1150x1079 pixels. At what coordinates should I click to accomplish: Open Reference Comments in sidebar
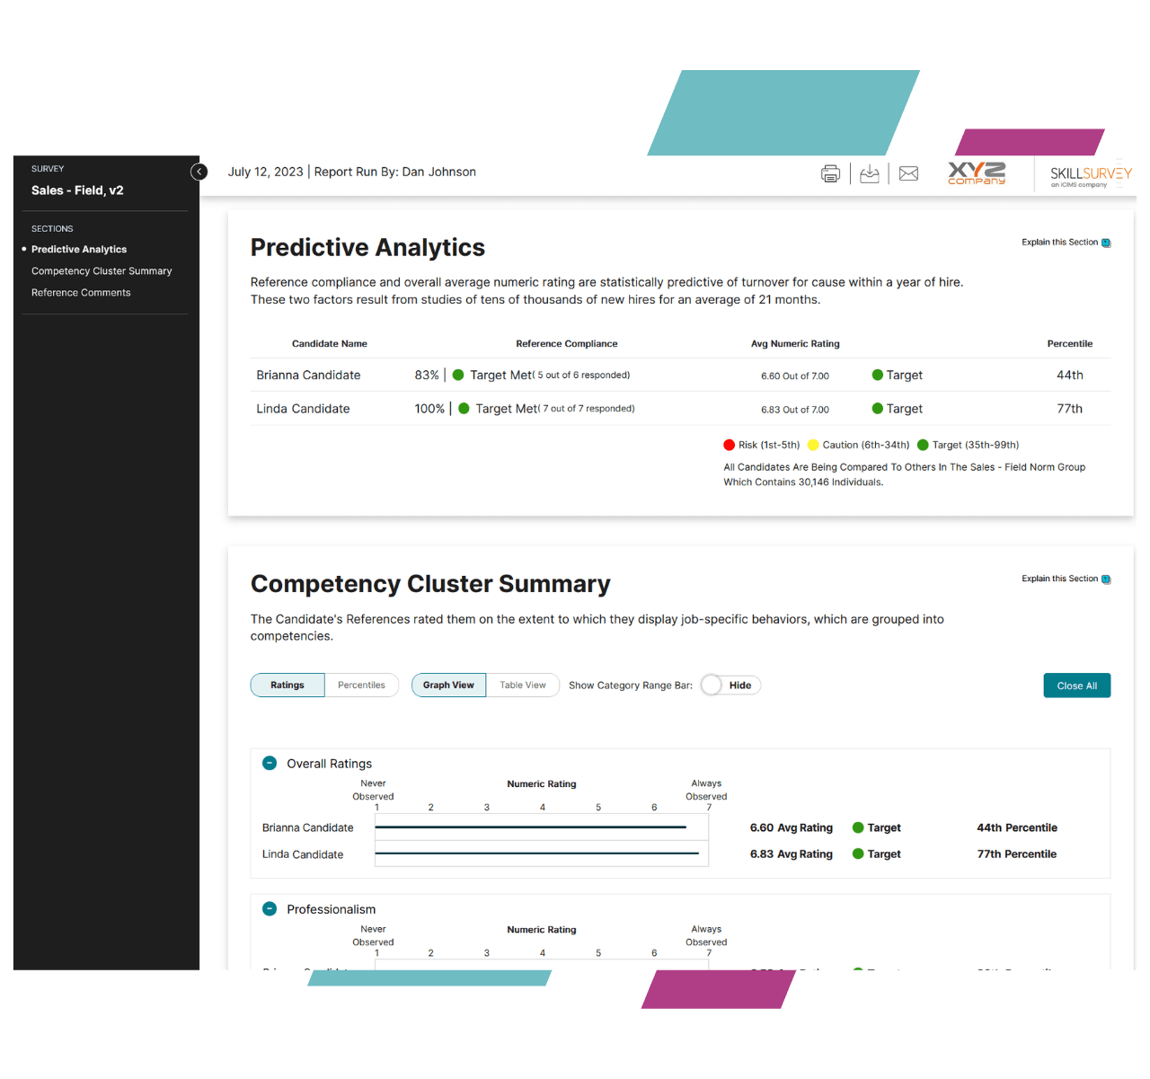point(81,293)
